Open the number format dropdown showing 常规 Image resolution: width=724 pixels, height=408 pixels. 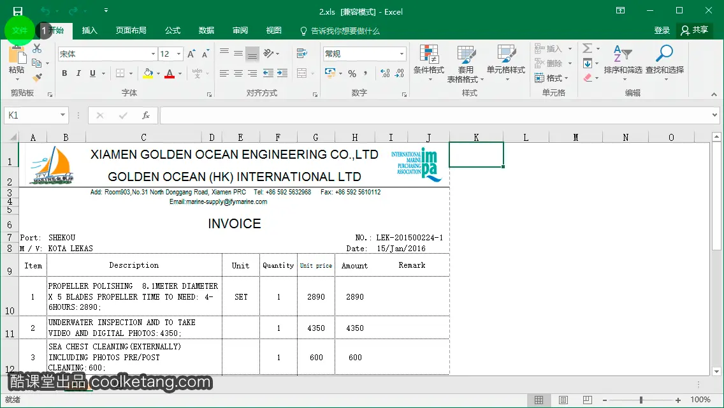pos(402,54)
